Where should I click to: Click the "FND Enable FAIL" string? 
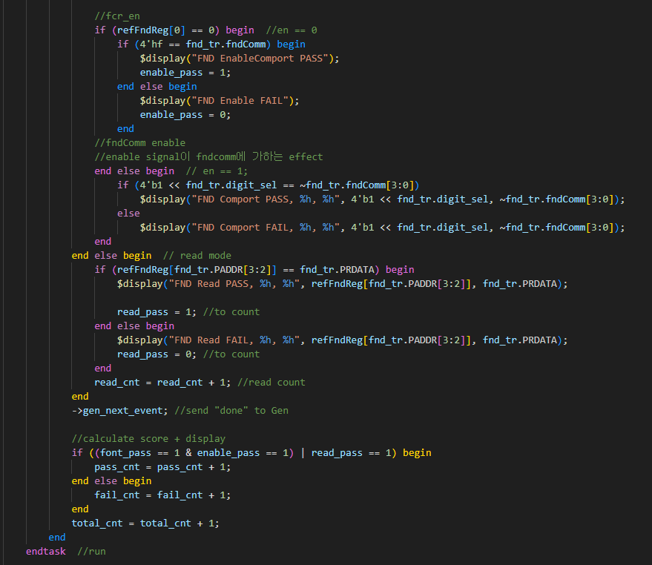click(x=240, y=101)
